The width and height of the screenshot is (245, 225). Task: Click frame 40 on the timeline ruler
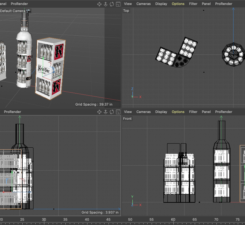click(x=87, y=220)
